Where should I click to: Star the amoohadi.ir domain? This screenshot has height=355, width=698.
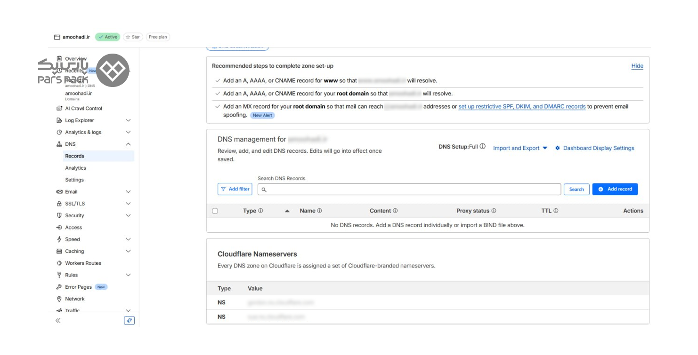click(133, 37)
